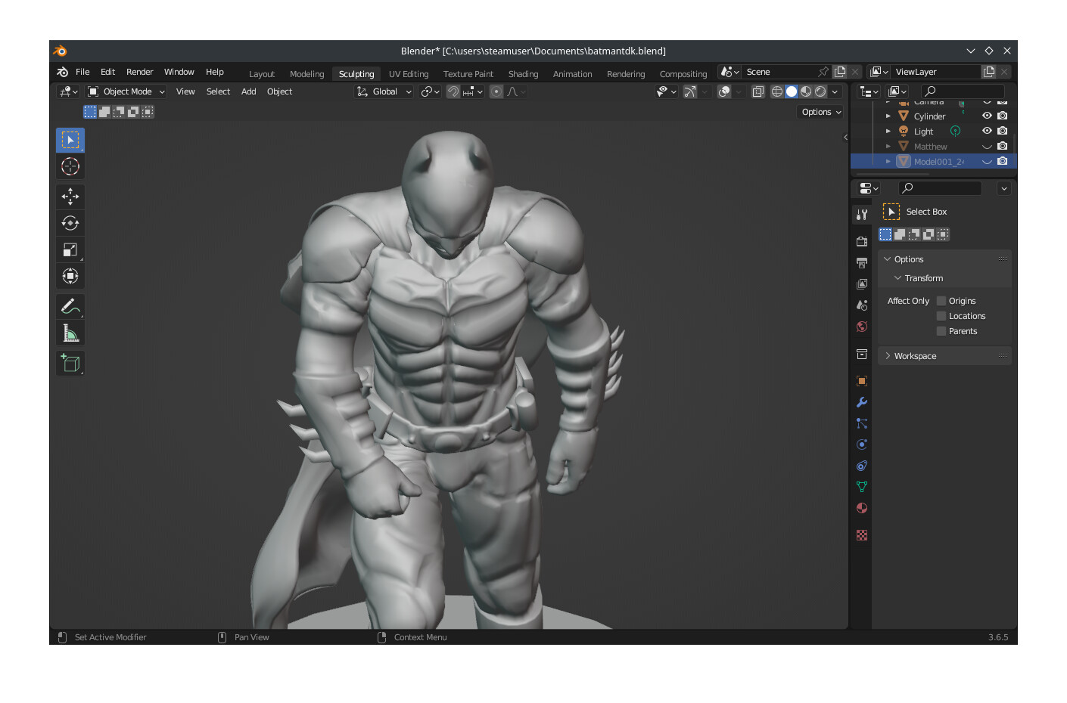
Task: Enable the Parents checkbox
Action: [x=941, y=331]
